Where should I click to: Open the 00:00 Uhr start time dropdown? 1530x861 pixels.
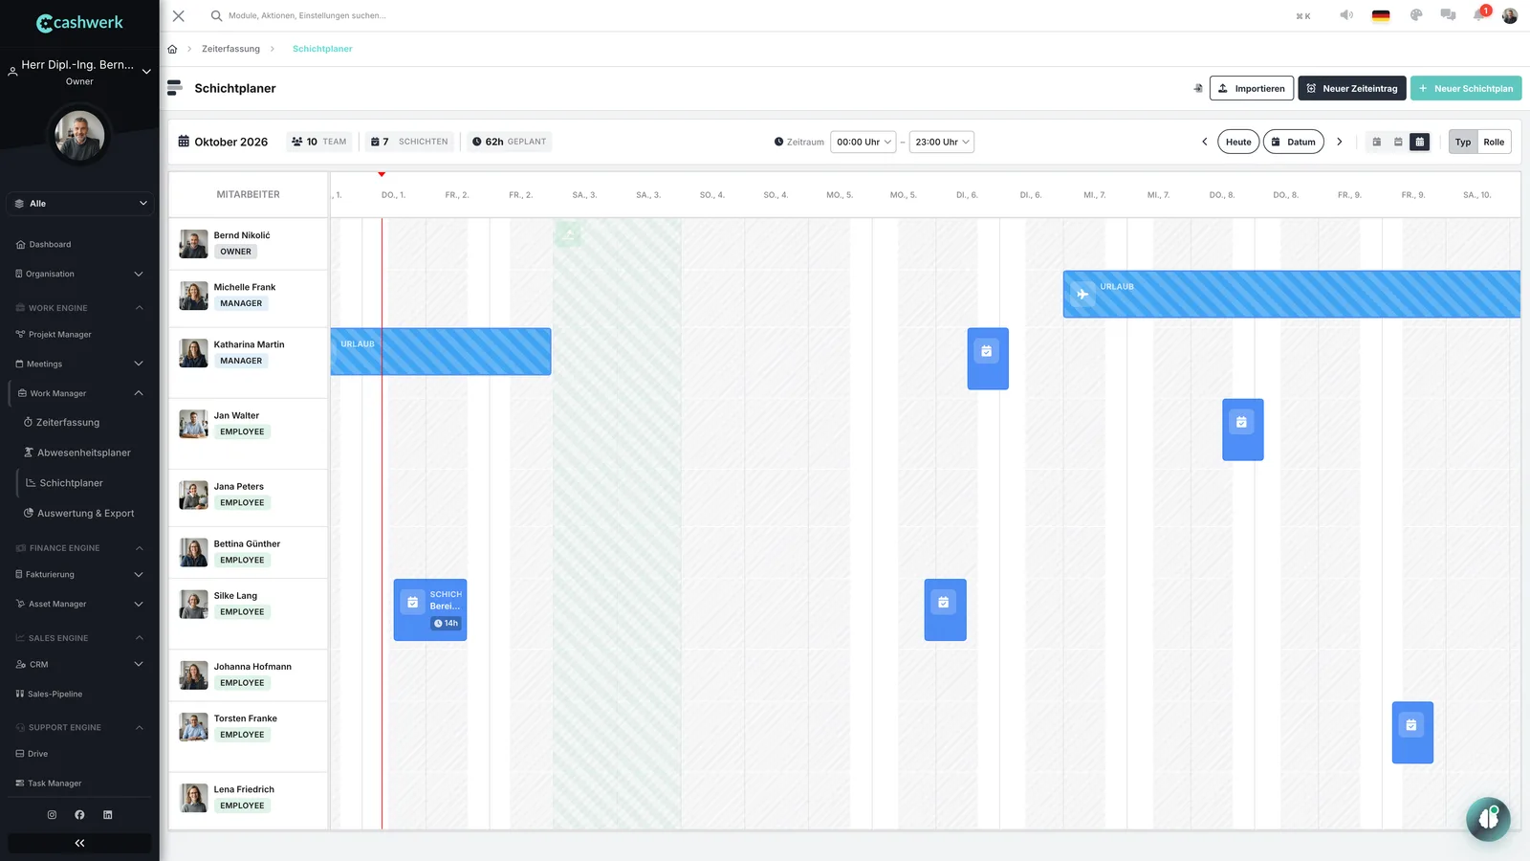tap(863, 142)
